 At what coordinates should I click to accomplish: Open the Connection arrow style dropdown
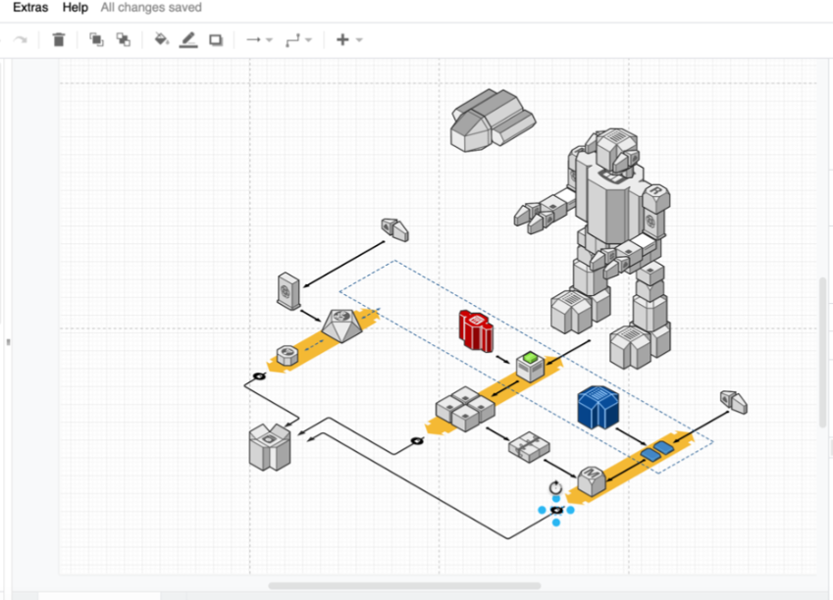point(259,40)
